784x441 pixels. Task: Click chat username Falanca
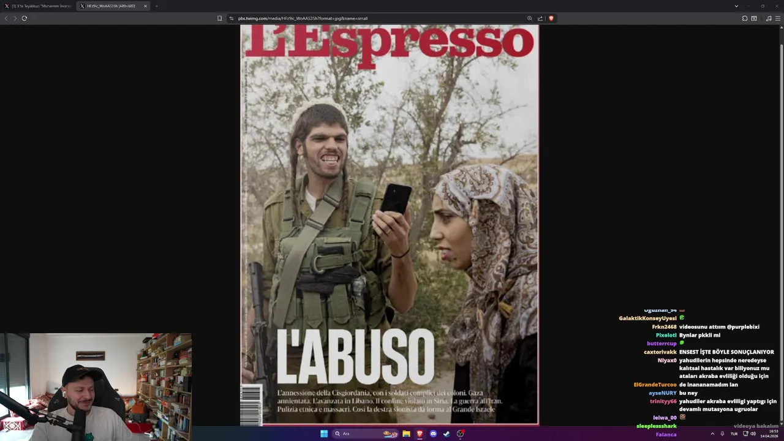(x=666, y=434)
